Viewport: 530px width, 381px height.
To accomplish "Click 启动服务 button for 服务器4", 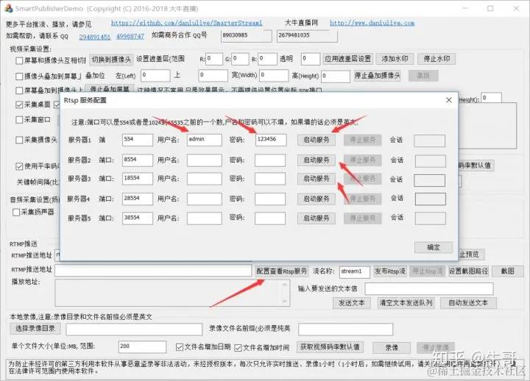I will [x=317, y=199].
